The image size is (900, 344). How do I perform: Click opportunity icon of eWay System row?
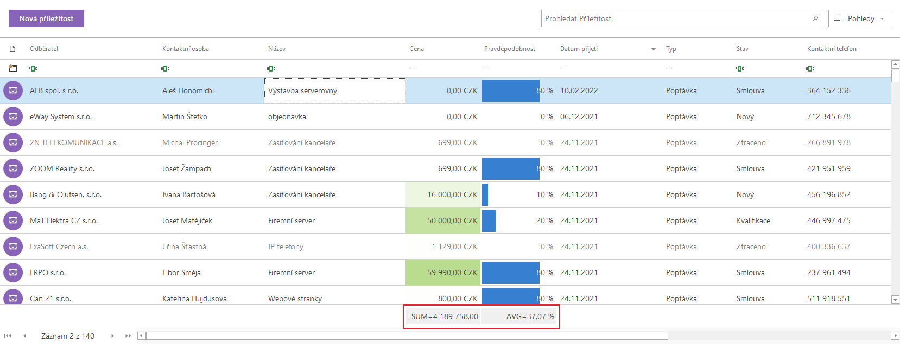(x=13, y=116)
